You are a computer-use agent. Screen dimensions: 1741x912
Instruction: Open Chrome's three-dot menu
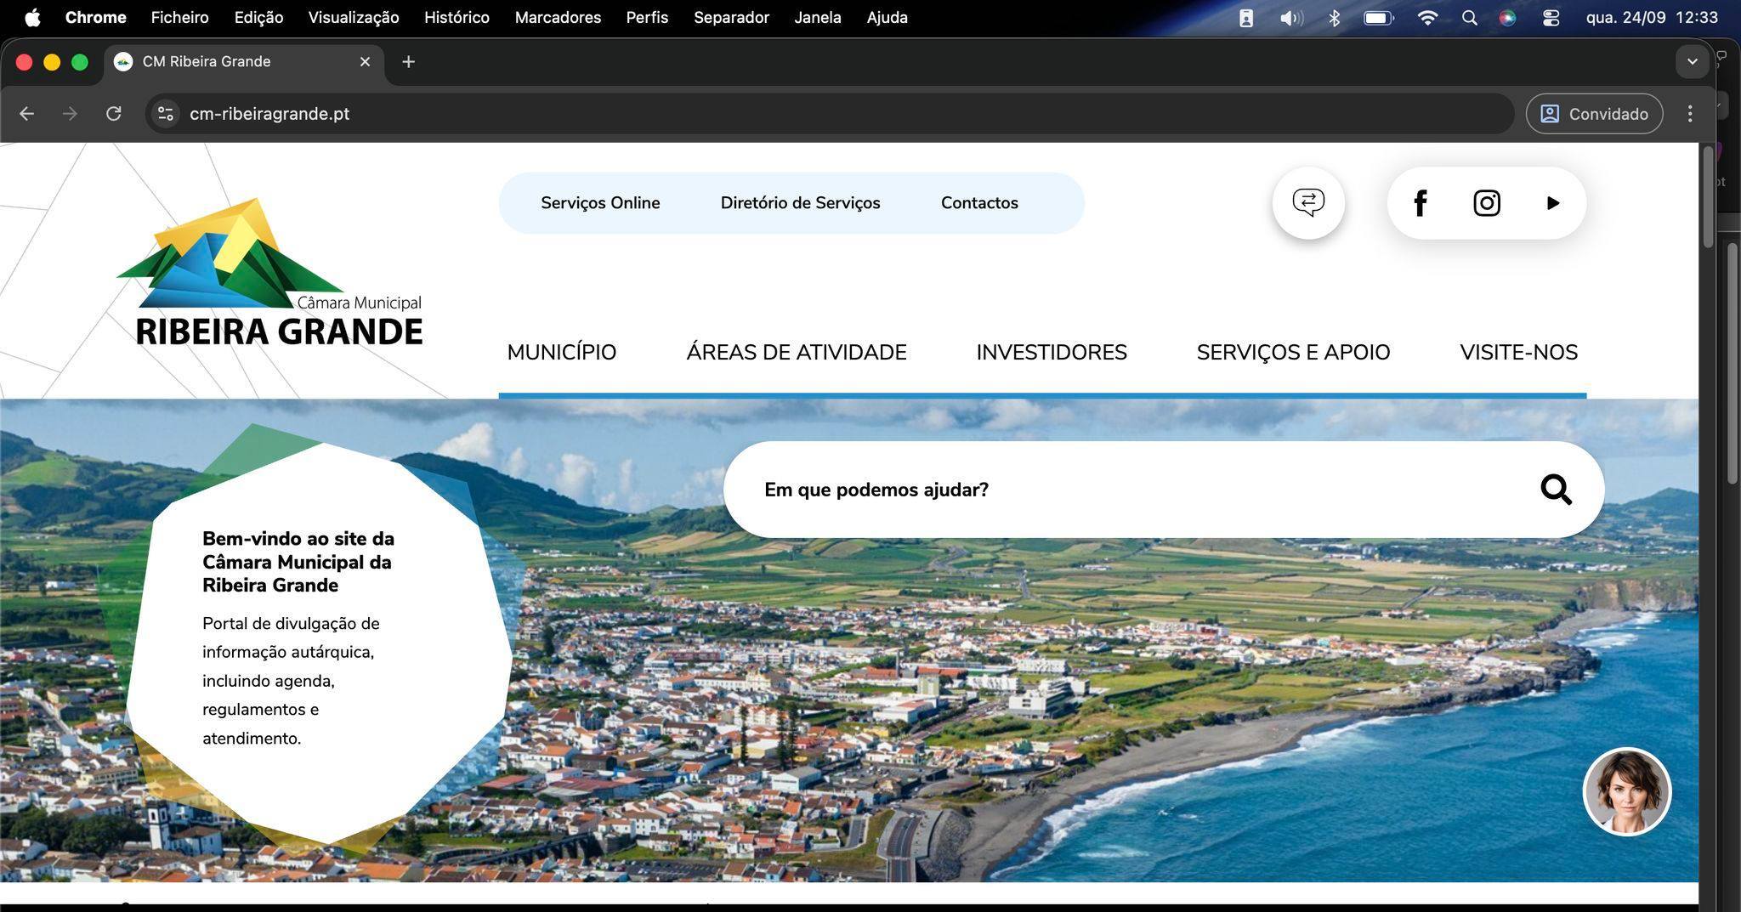tap(1690, 113)
